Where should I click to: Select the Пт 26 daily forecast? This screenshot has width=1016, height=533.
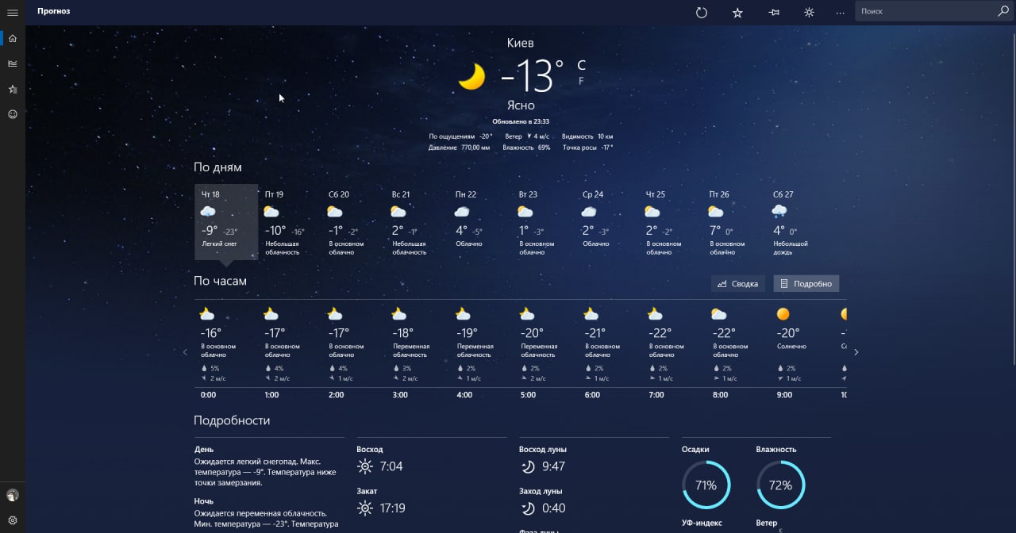[734, 221]
